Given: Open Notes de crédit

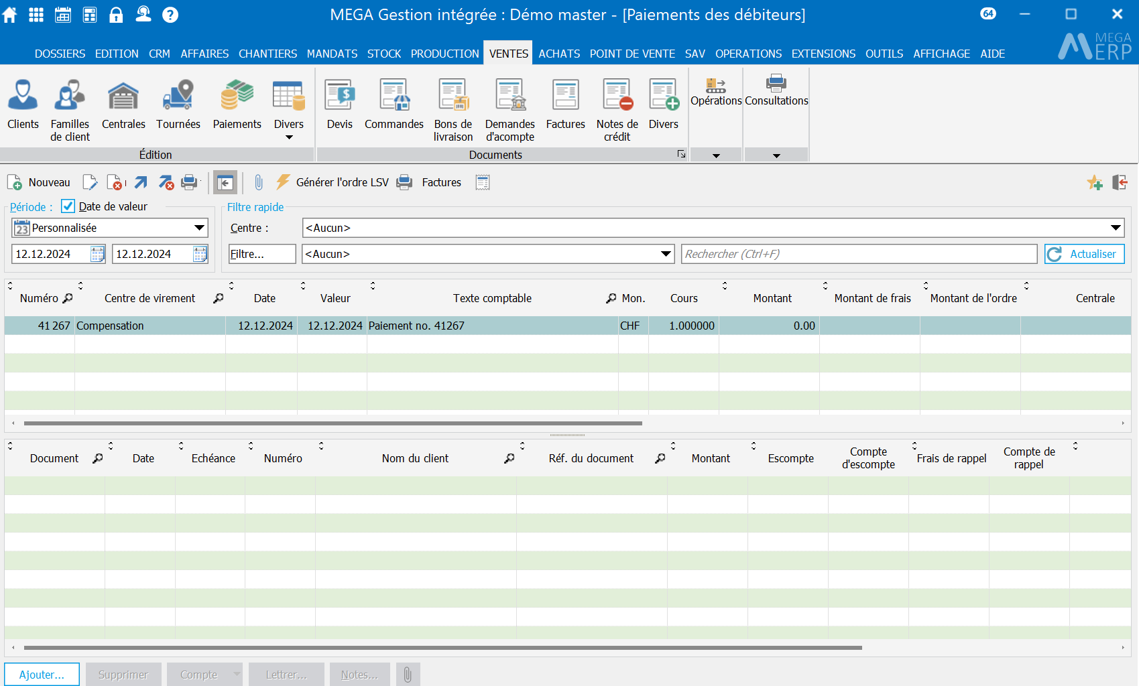Looking at the screenshot, I should point(617,111).
